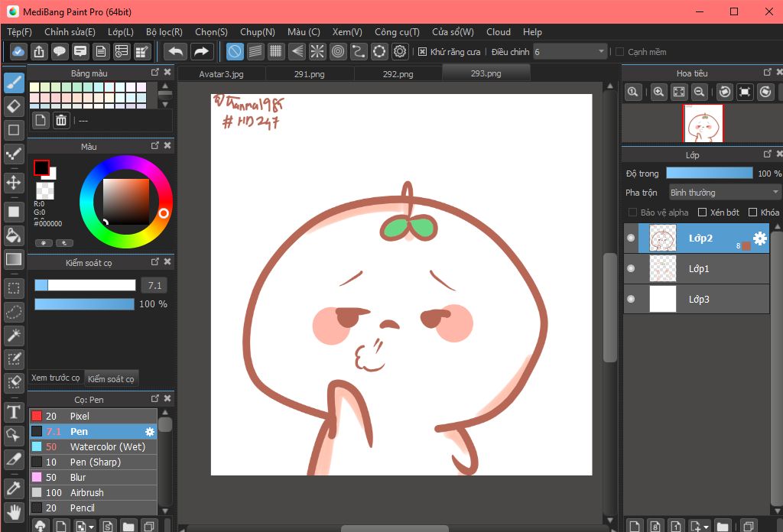783x532 pixels.
Task: Enable the crisscross grid snap
Action: pos(275,51)
